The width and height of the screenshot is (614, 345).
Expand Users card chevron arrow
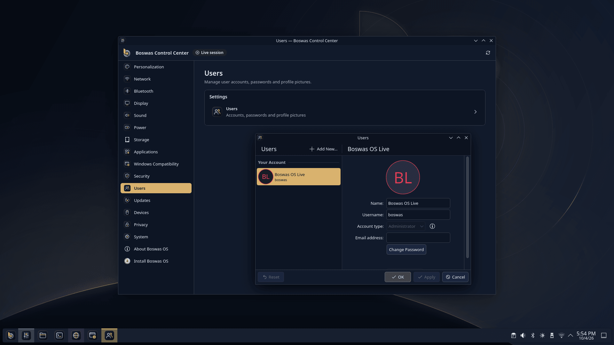tap(476, 112)
